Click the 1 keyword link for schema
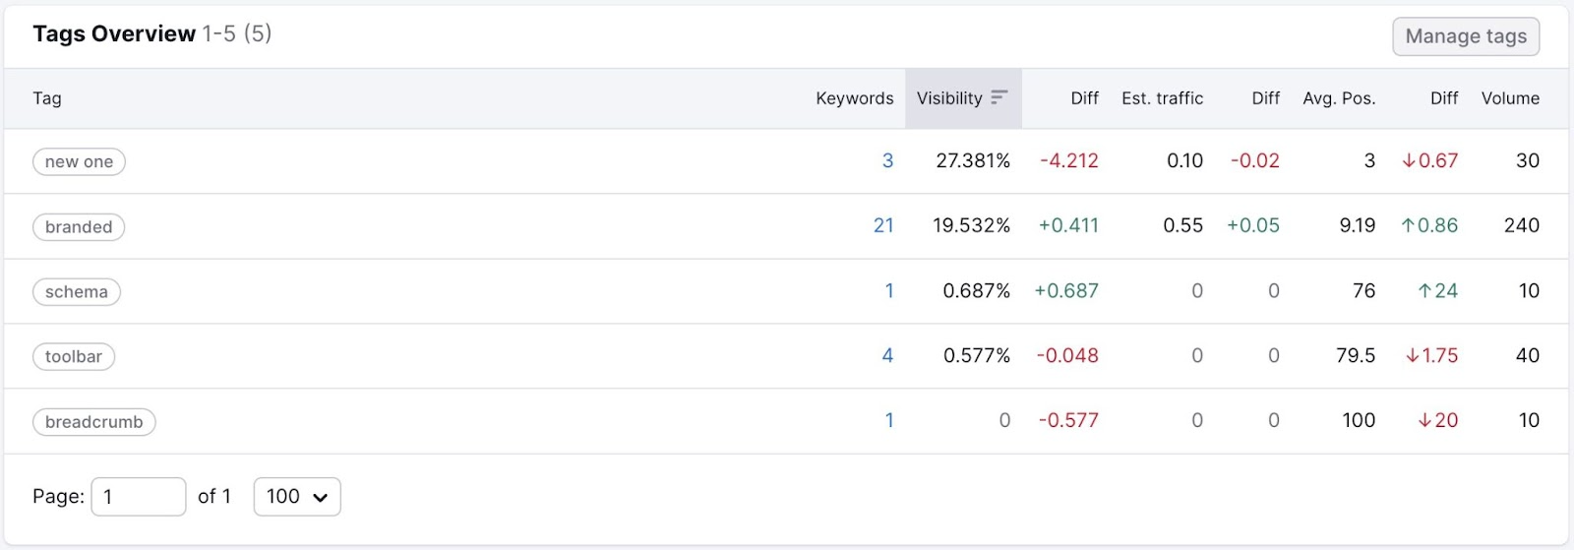Viewport: 1574px width, 550px height. tap(889, 291)
